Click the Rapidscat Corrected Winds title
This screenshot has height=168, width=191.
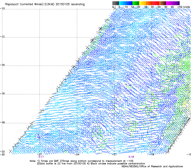pos(45,4)
